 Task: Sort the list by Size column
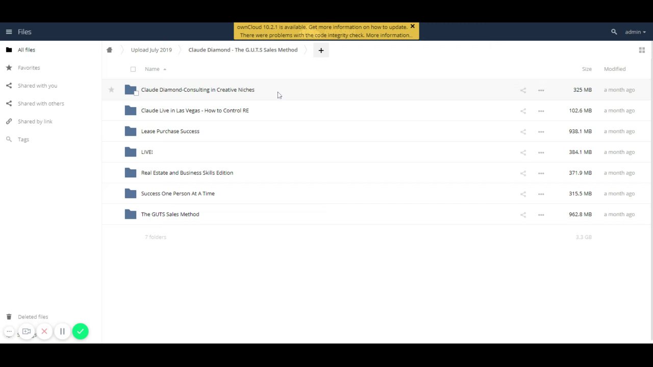pyautogui.click(x=587, y=69)
